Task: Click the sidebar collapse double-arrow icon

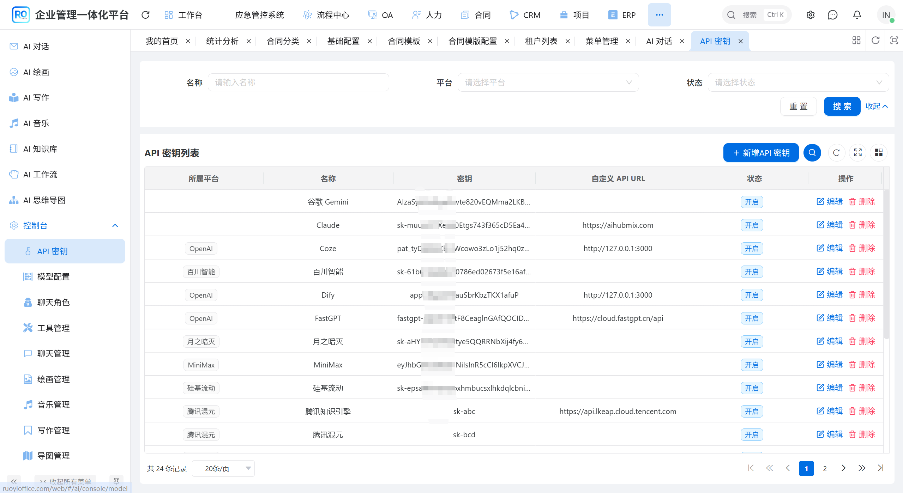Action: click(x=14, y=481)
